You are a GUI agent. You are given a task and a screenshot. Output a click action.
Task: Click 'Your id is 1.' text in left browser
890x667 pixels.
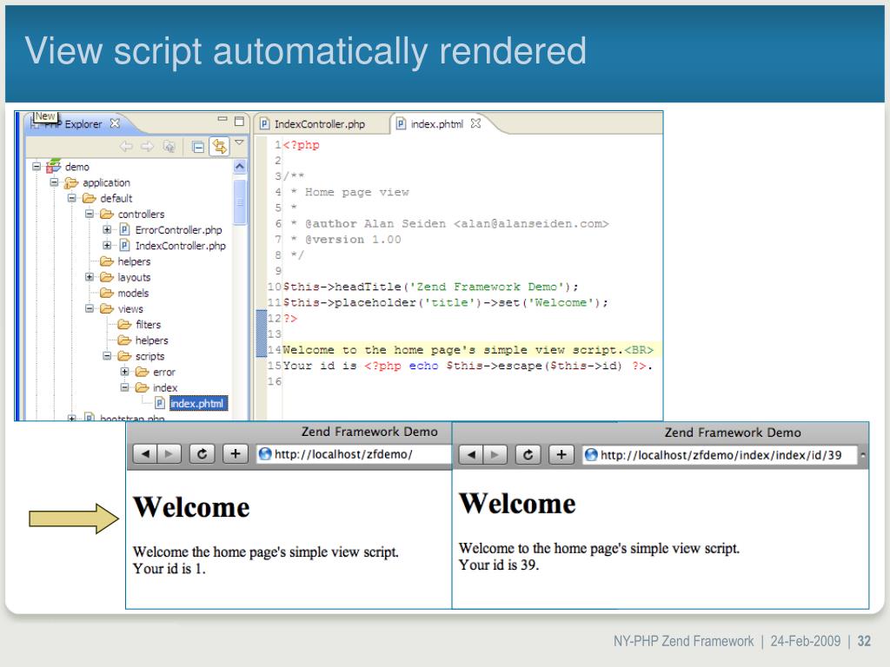tap(169, 568)
